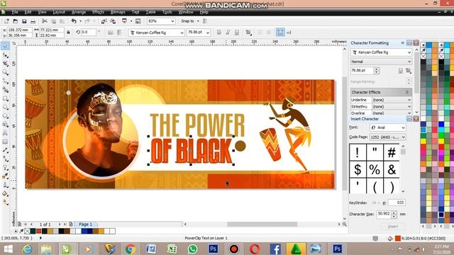Click the KeyStroke 033 field
This screenshot has width=454, height=255.
(397, 203)
